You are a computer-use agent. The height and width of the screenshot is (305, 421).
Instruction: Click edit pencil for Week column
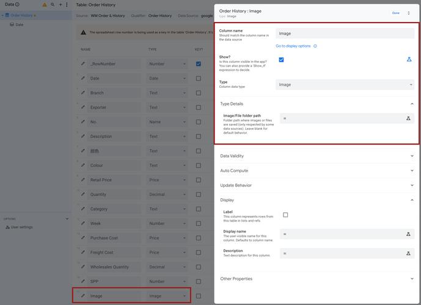(83, 223)
